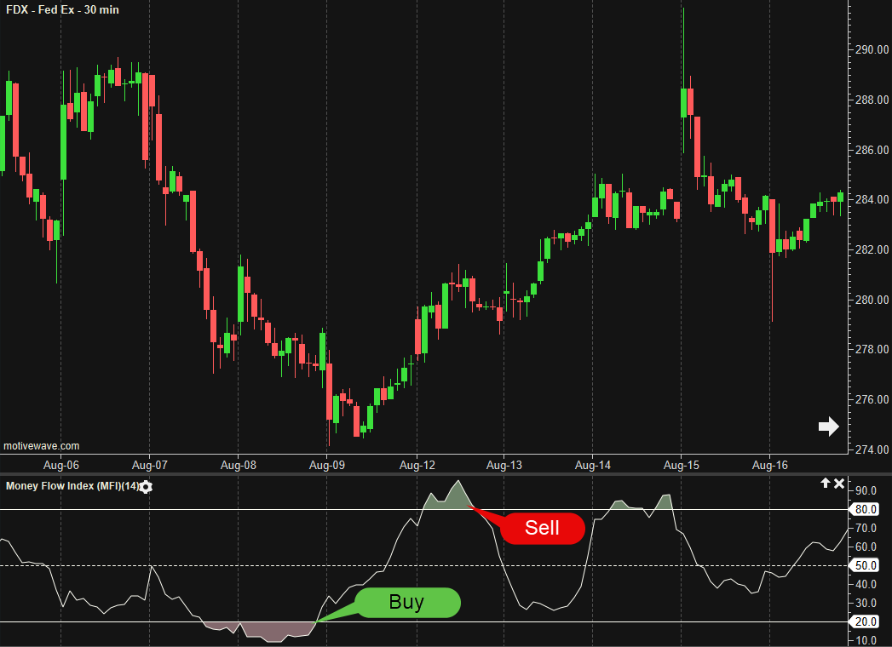Jump to latest bar with the white arrow
This screenshot has height=647, width=892.
pos(828,427)
